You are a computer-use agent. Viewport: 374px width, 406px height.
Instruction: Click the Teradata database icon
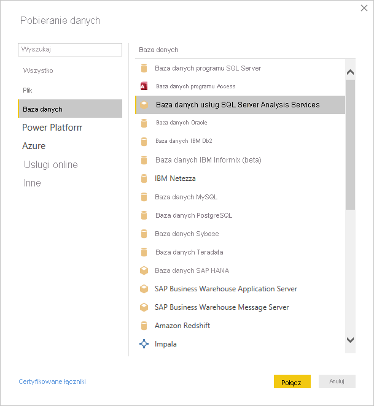pos(144,252)
